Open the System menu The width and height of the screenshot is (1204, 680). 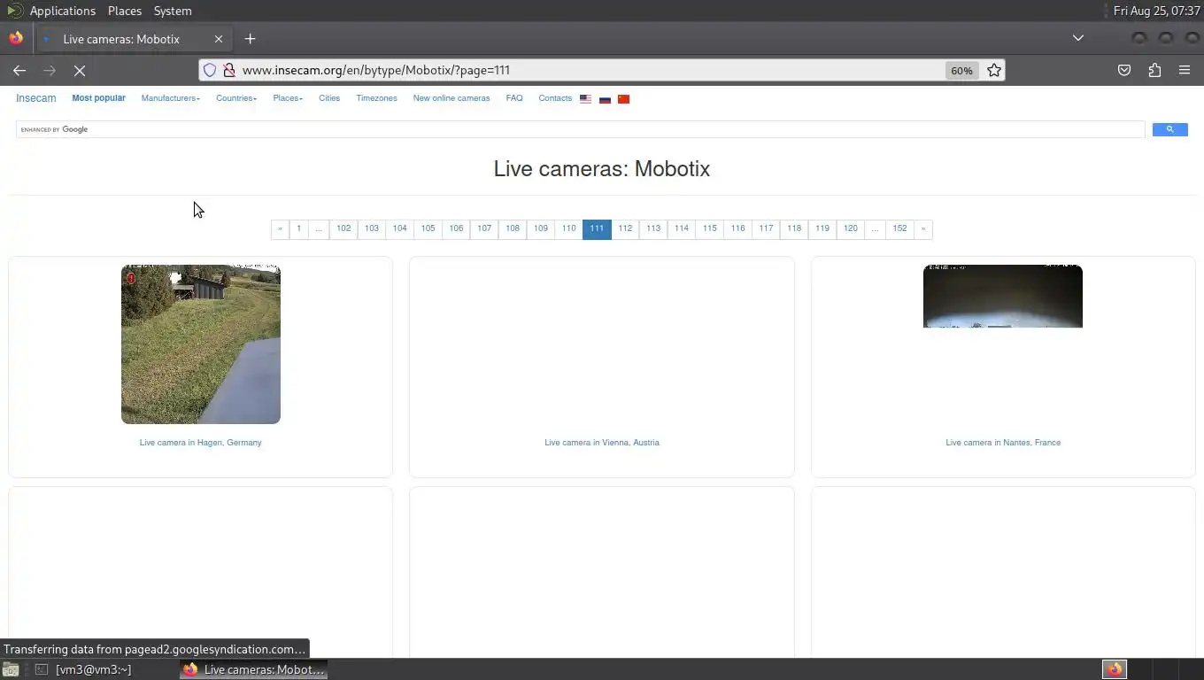pos(173,11)
